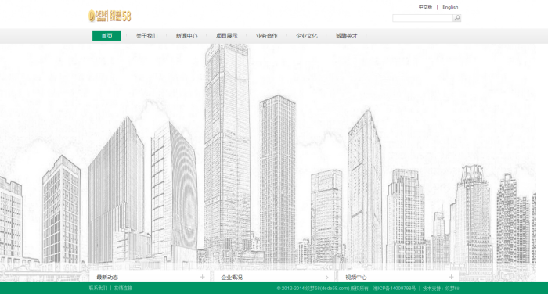Click the 企业概况 panel title
Viewport: 548px width, 294px height.
pos(232,278)
